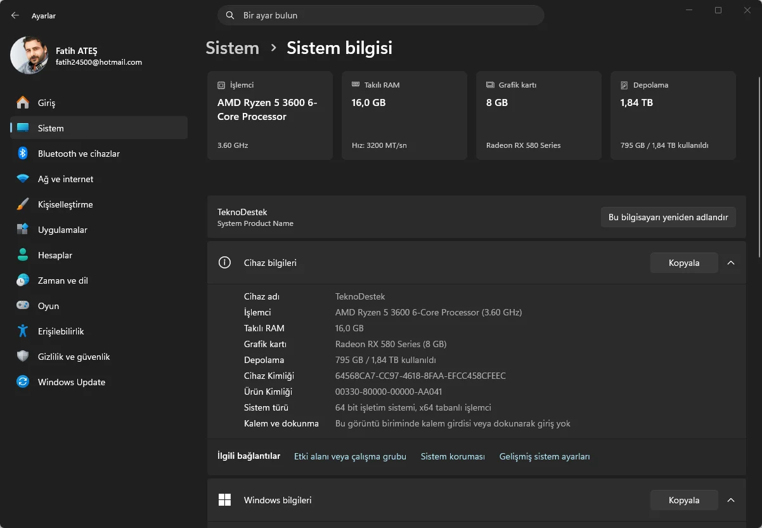
Task: Click the info circle icon beside Cihaz bilgileri
Action: coord(224,263)
